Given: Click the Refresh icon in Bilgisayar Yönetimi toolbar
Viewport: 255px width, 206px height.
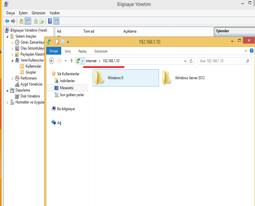Looking at the screenshot, I should point(36,21).
